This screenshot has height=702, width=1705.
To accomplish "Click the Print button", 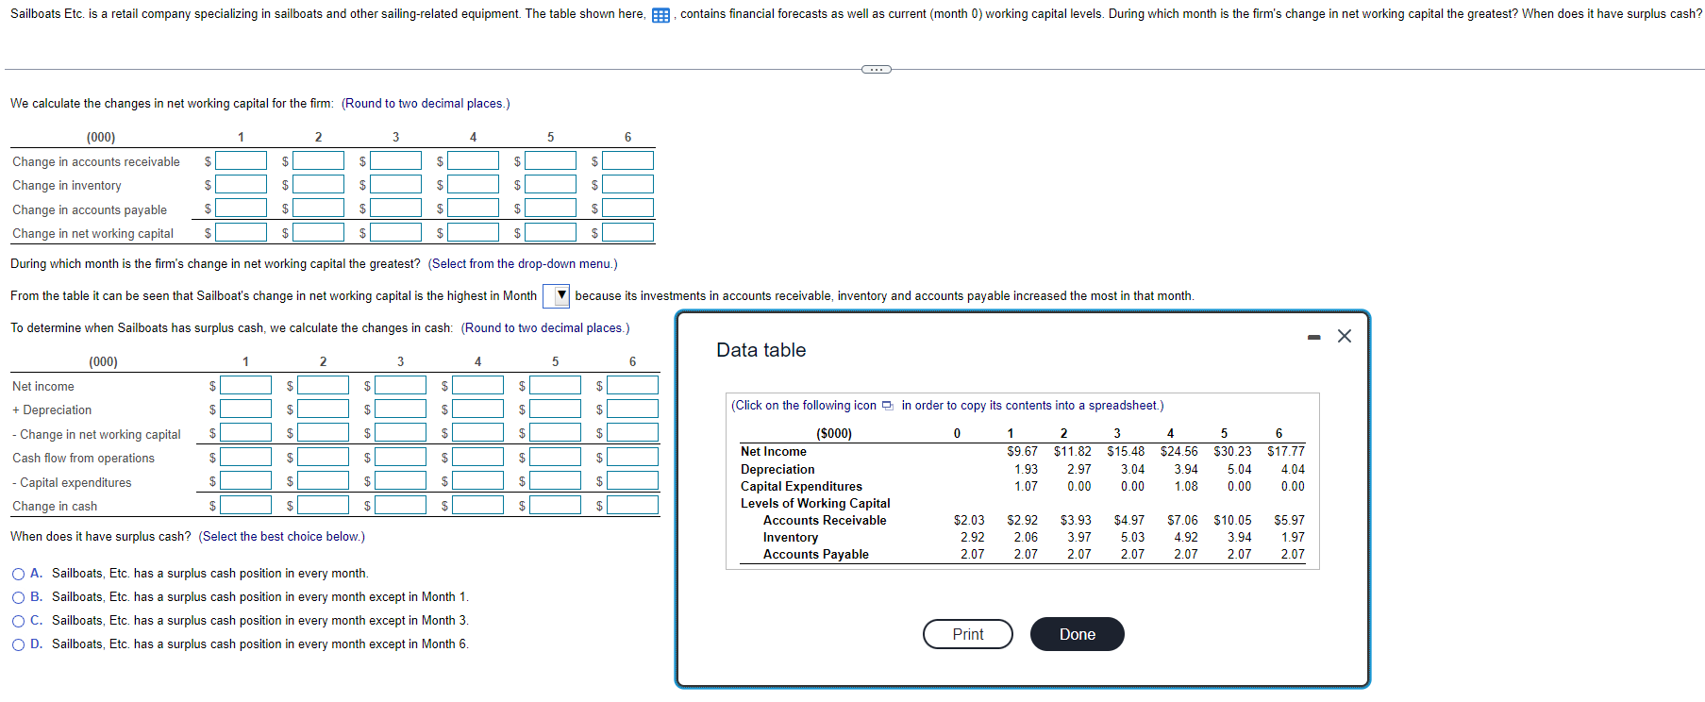I will tap(968, 634).
